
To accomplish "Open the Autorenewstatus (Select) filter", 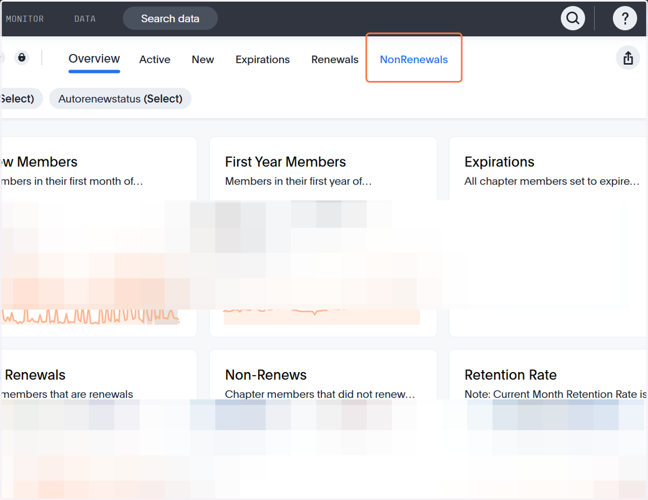I will [120, 98].
